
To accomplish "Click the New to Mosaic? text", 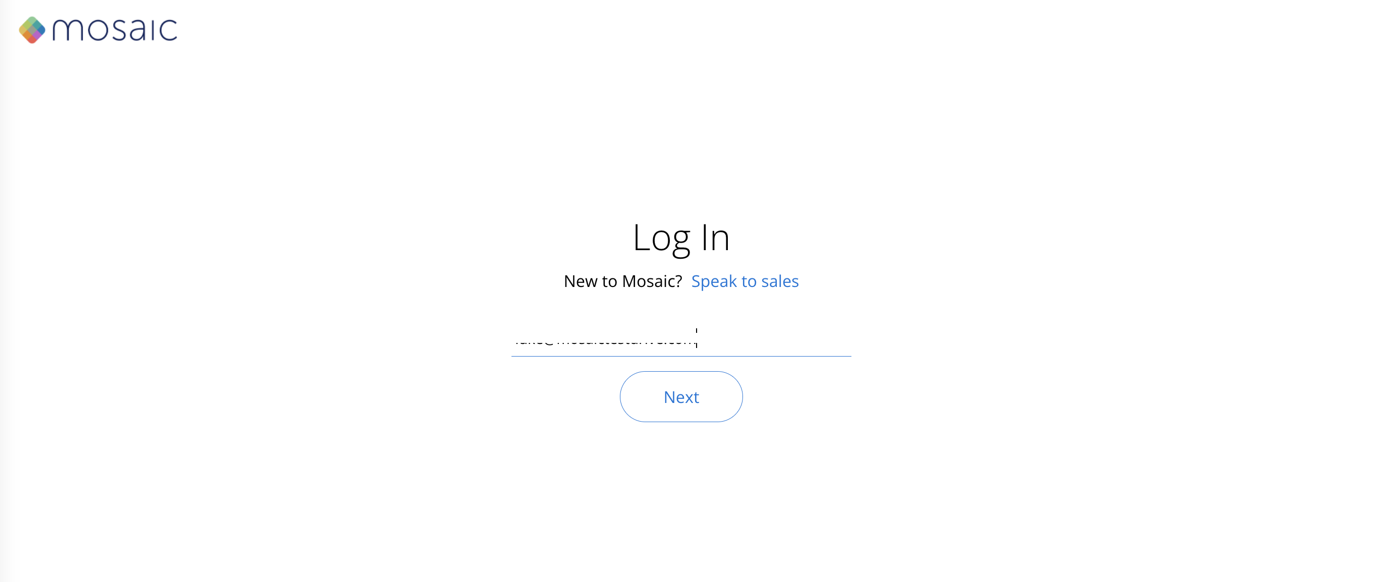I will pyautogui.click(x=623, y=281).
